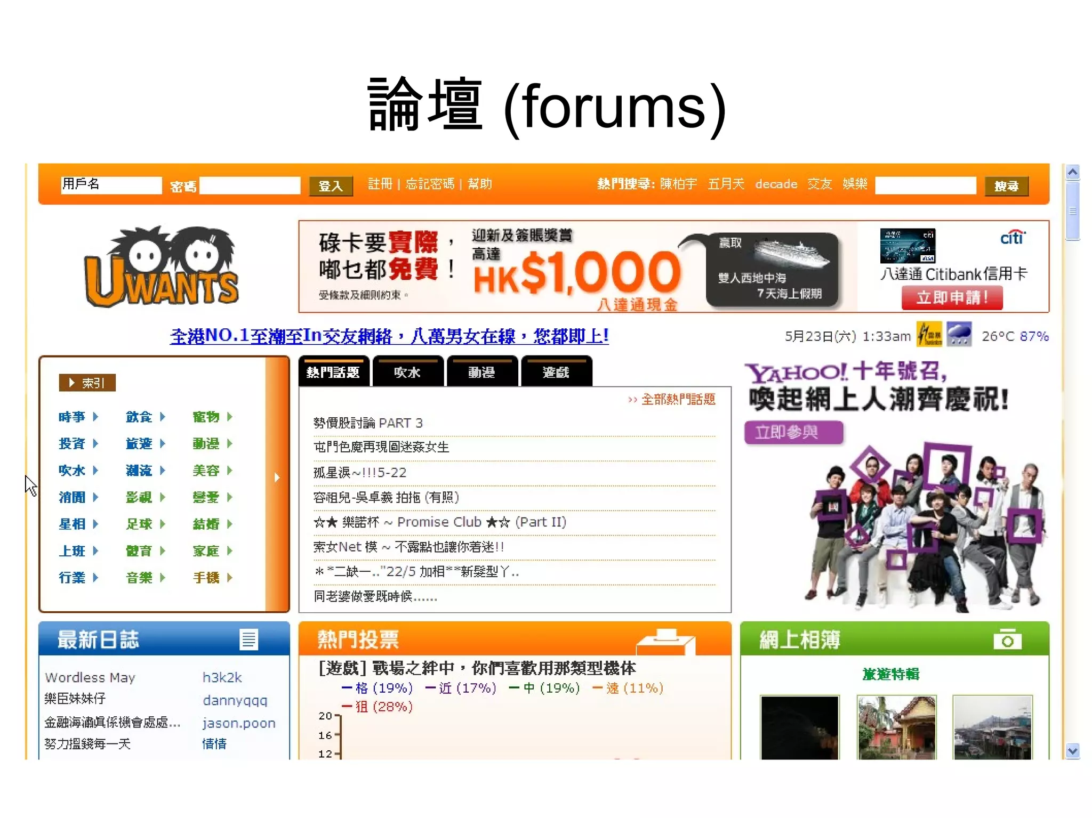Screen dimensions: 1092x818
Task: Click the scrollbar down arrow
Action: tap(1072, 751)
